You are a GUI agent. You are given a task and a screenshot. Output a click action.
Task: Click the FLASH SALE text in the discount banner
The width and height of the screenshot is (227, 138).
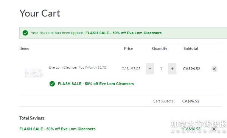123,33
